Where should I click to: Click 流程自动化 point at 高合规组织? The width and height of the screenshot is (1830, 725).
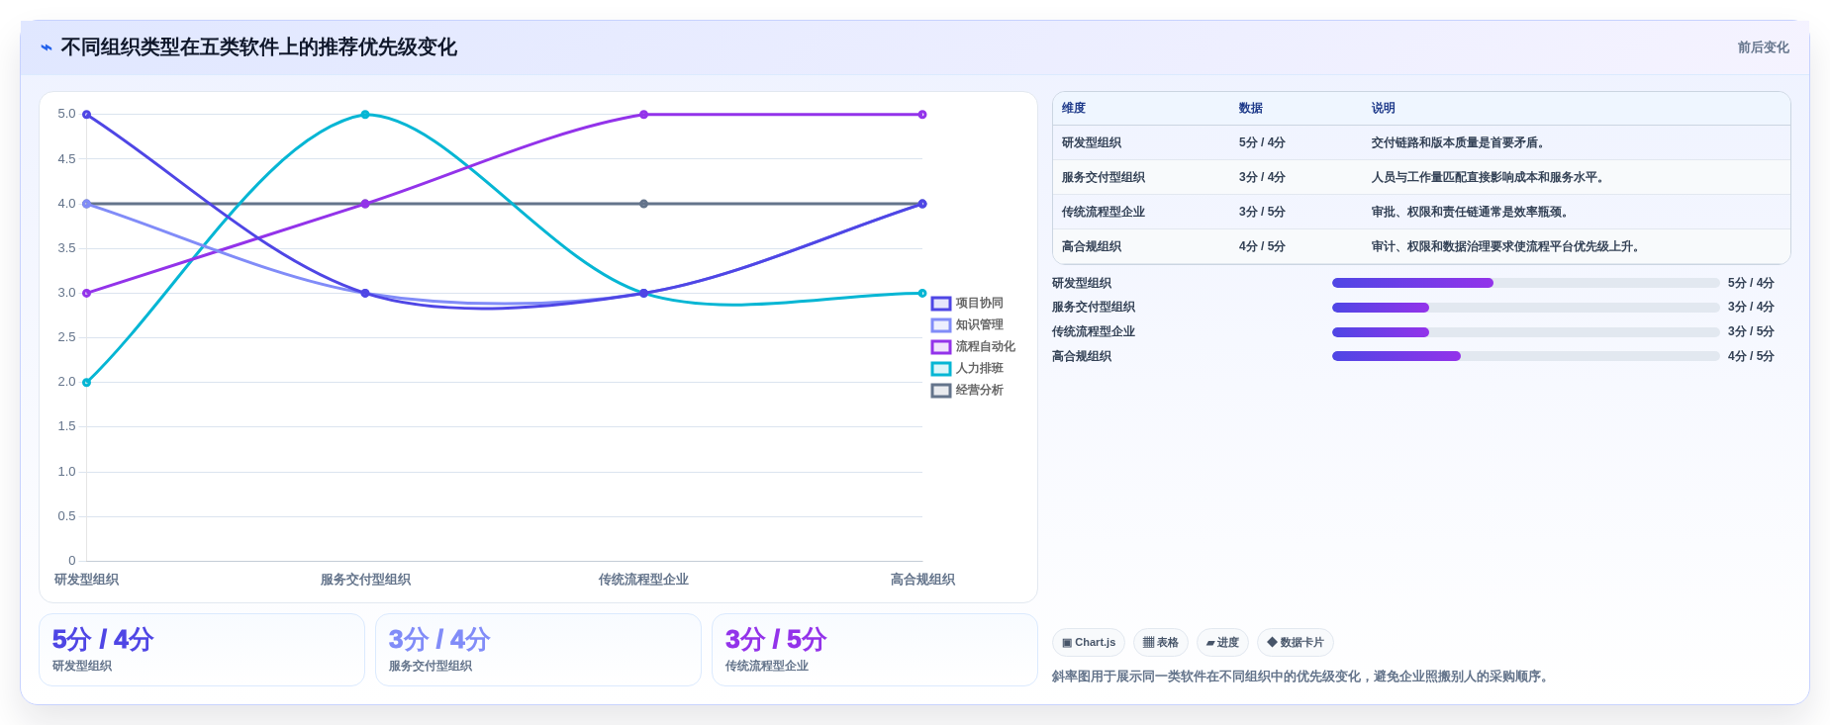pyautogui.click(x=922, y=115)
